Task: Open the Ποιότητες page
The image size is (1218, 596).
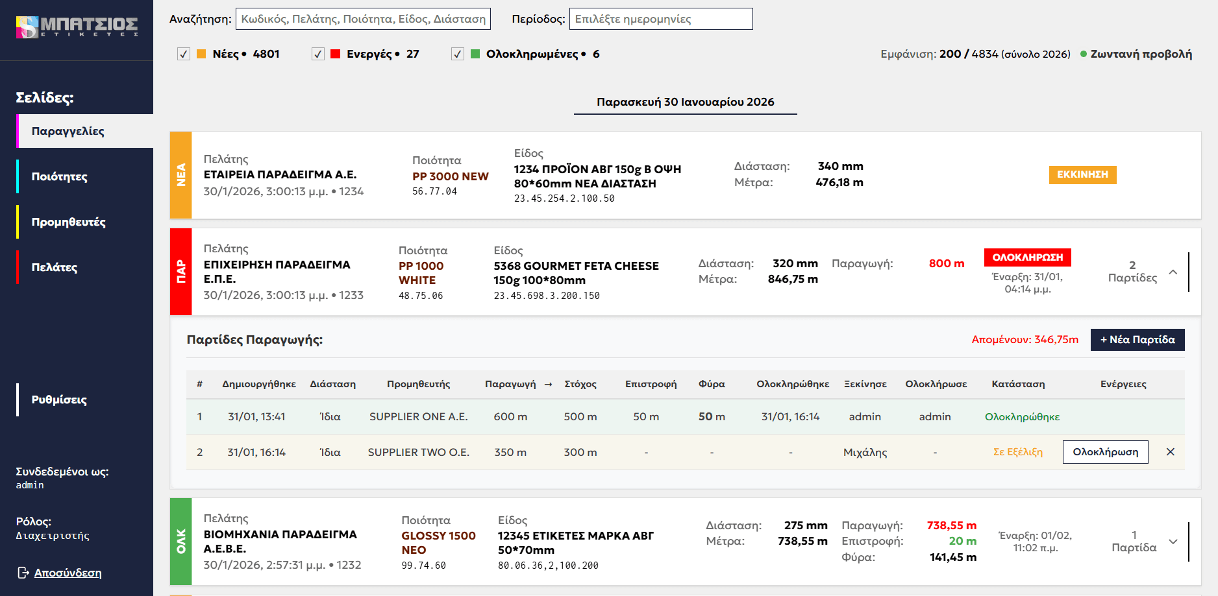Action: pyautogui.click(x=60, y=176)
